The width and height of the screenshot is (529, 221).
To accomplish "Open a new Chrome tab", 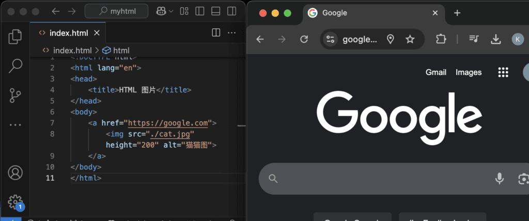I will pos(457,13).
